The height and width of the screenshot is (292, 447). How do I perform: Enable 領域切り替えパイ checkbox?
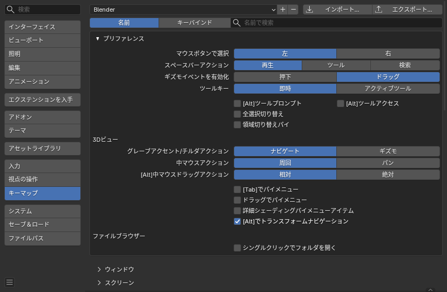click(237, 125)
